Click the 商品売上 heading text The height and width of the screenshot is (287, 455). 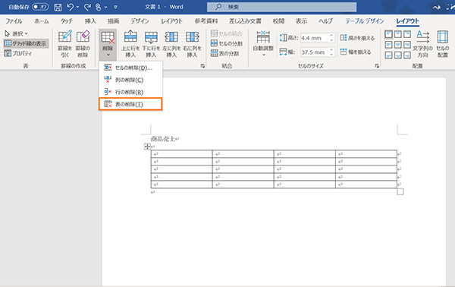coord(163,139)
